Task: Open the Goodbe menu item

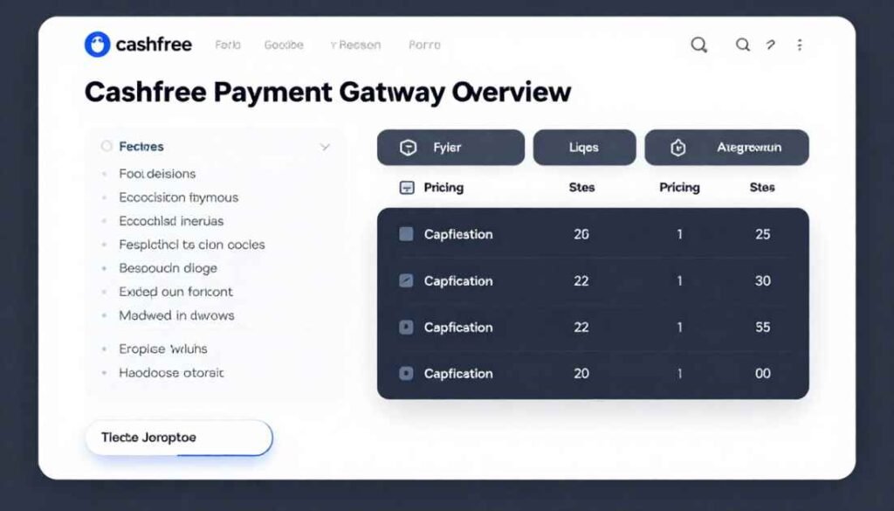Action: pos(283,45)
